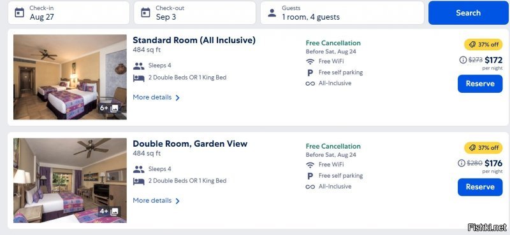Viewport: 510px width, 235px height.
Task: Expand More details for Double Room
Action: [156, 201]
